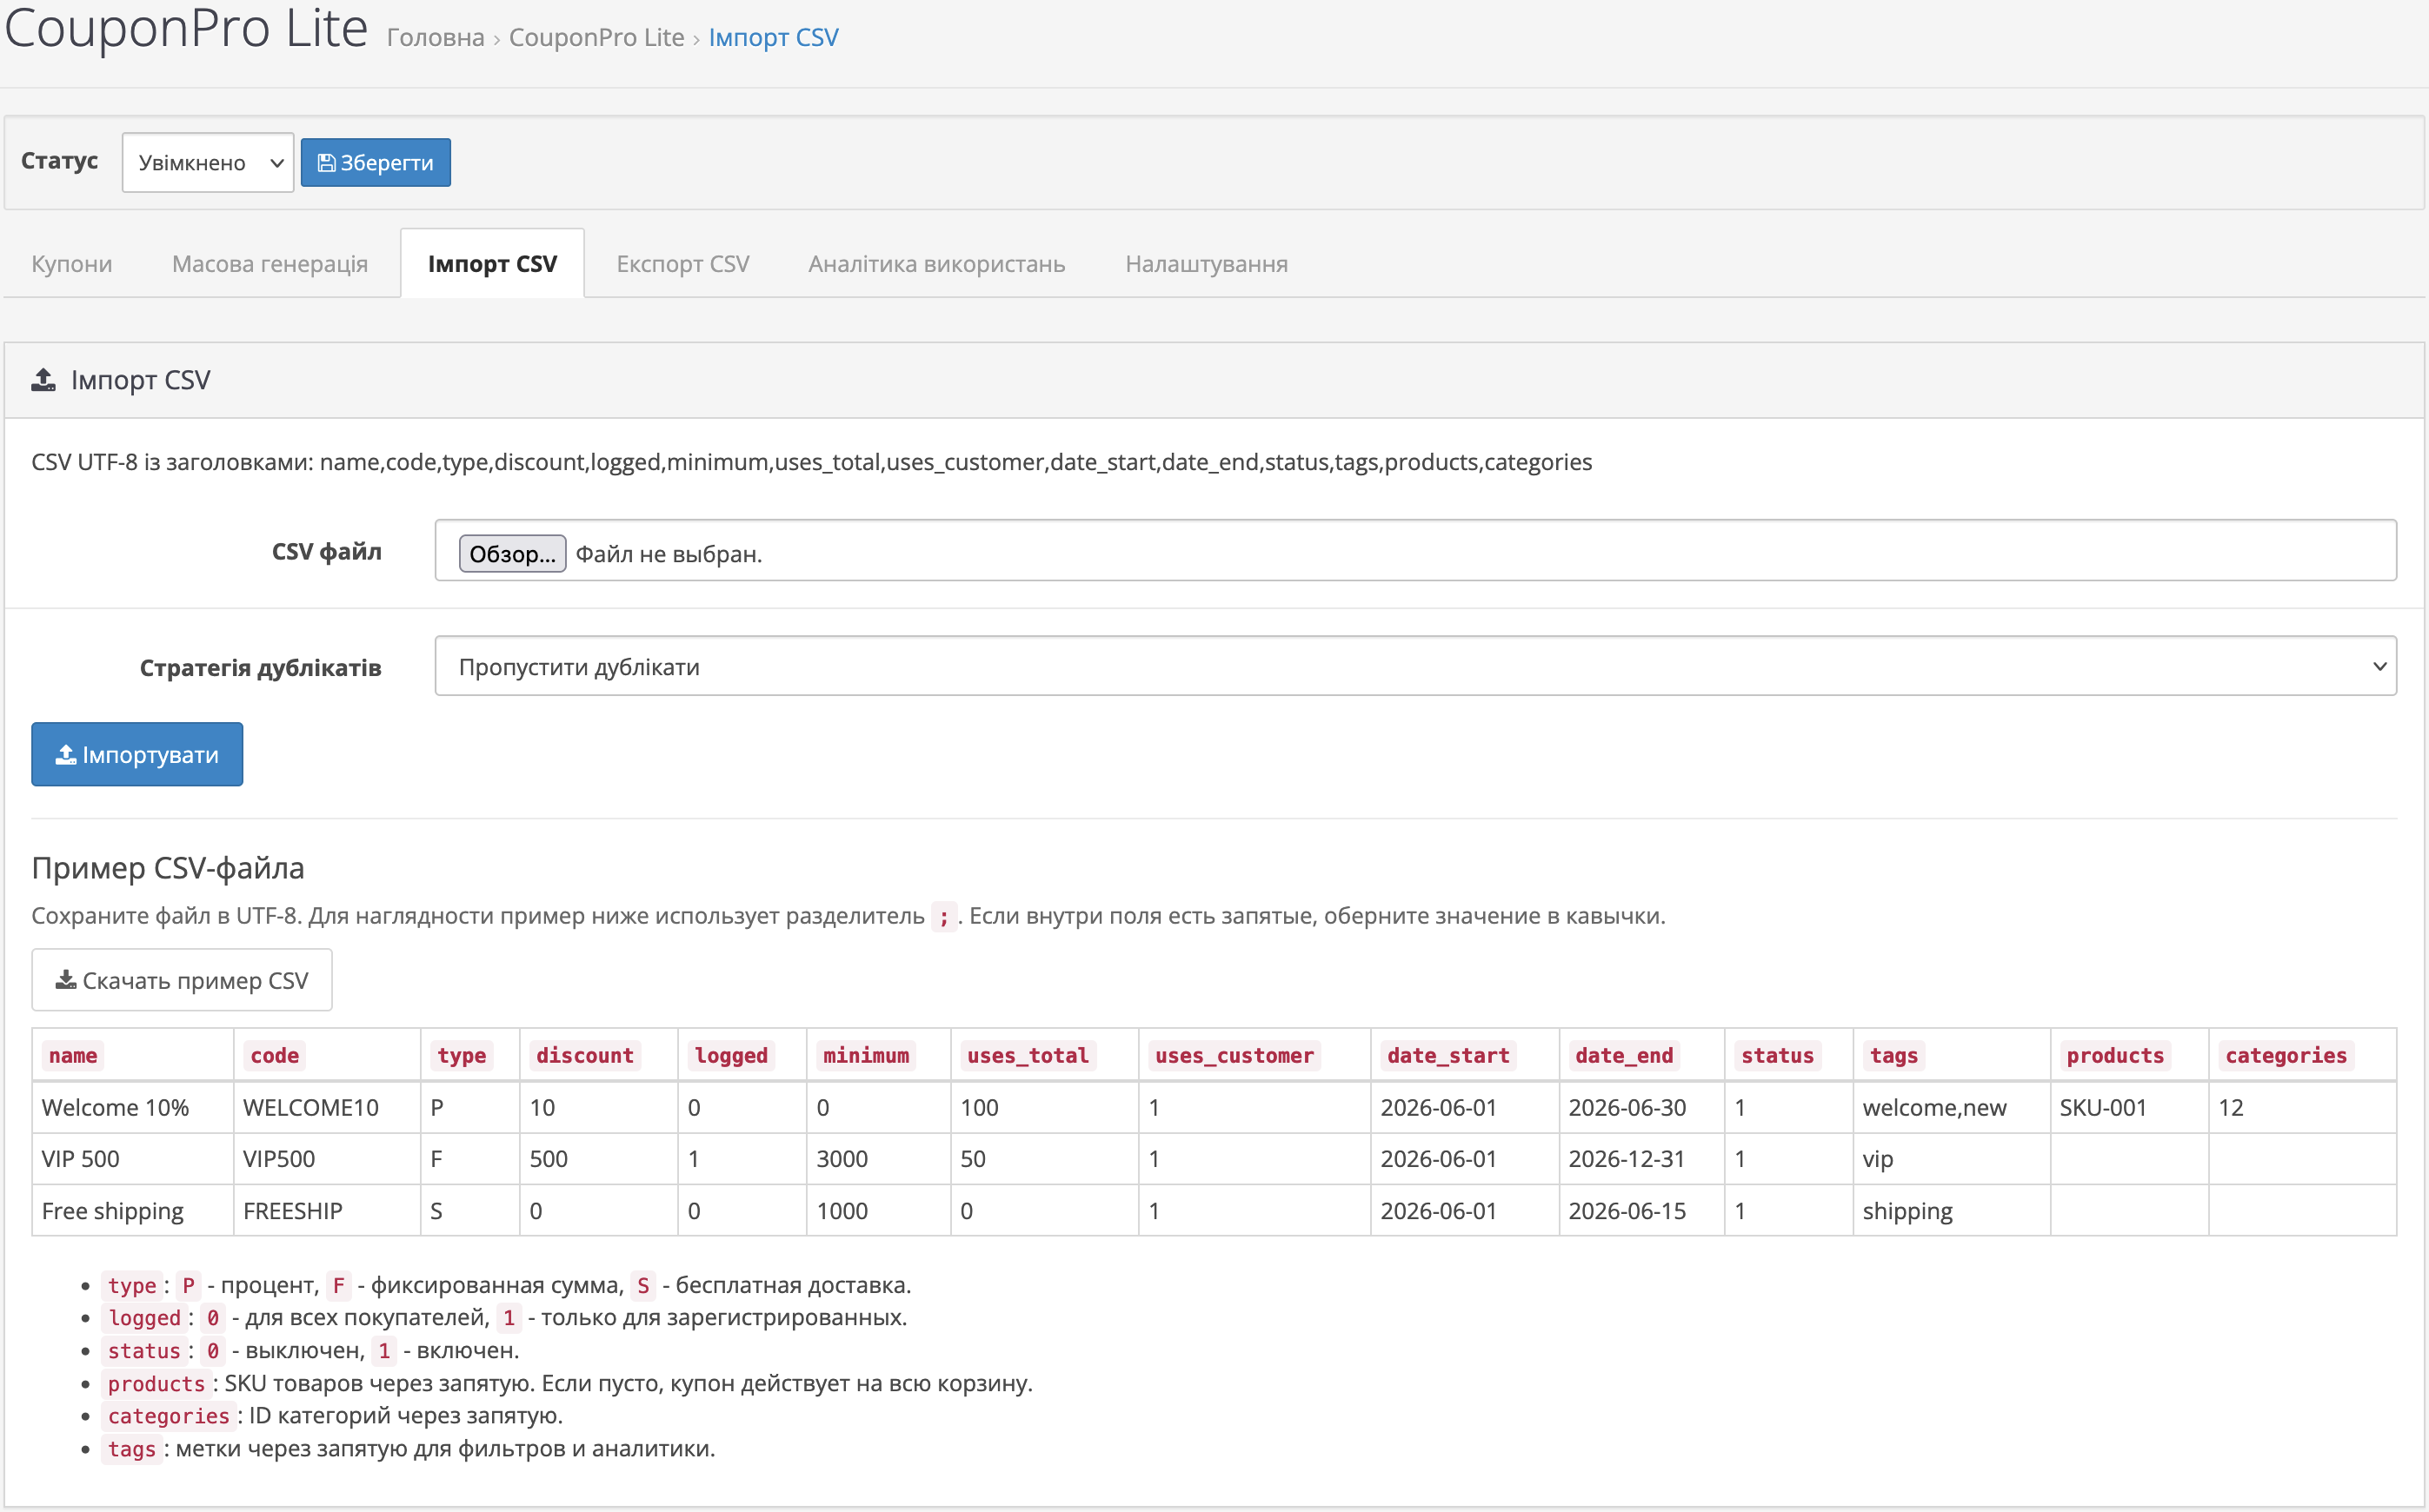Click the upload icon in Імпорт CSV heading

click(x=43, y=380)
